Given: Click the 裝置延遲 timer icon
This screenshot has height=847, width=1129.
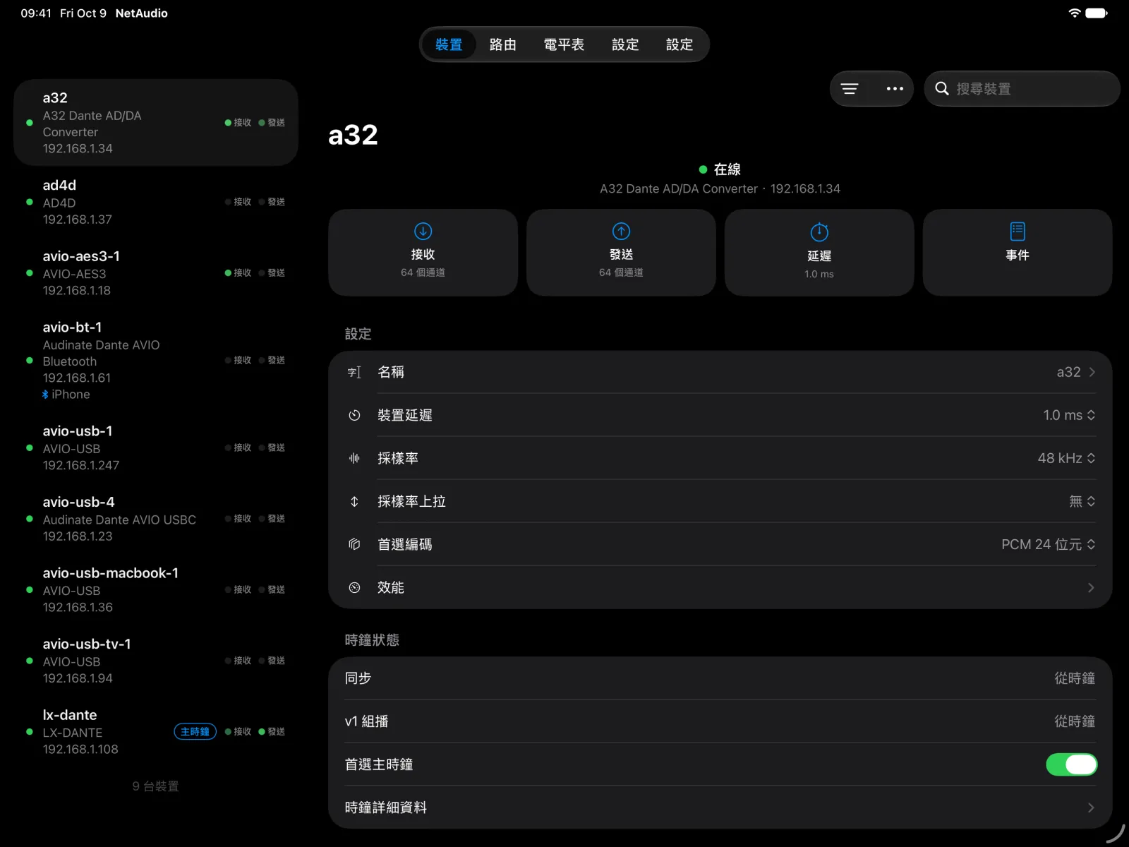Looking at the screenshot, I should 354,415.
